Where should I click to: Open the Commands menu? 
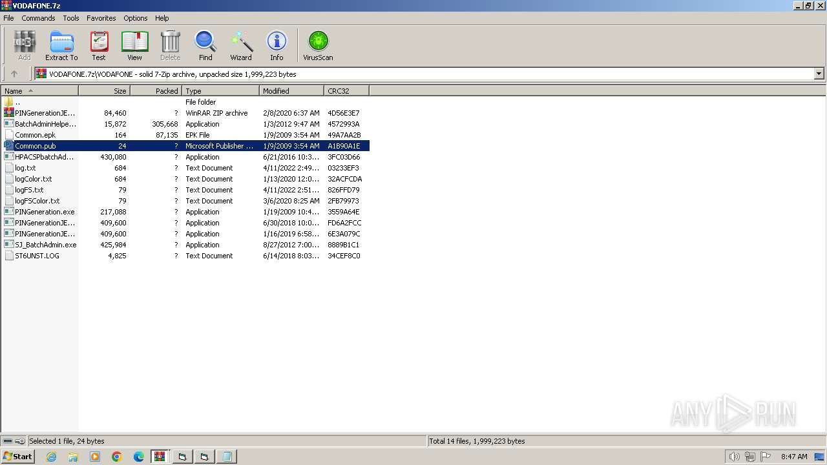[x=38, y=18]
